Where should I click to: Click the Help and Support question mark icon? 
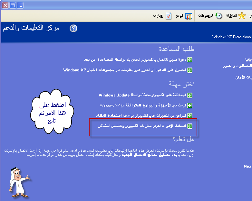click(x=73, y=28)
